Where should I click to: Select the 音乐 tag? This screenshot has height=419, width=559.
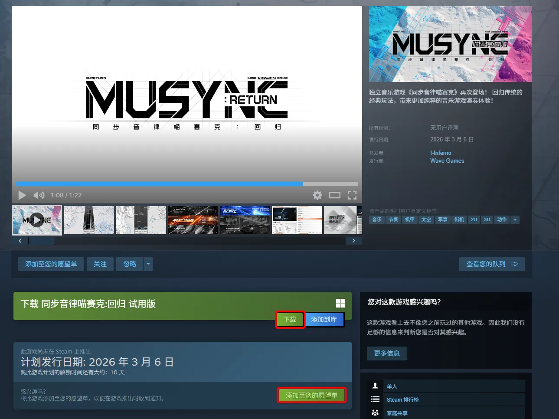tap(377, 219)
